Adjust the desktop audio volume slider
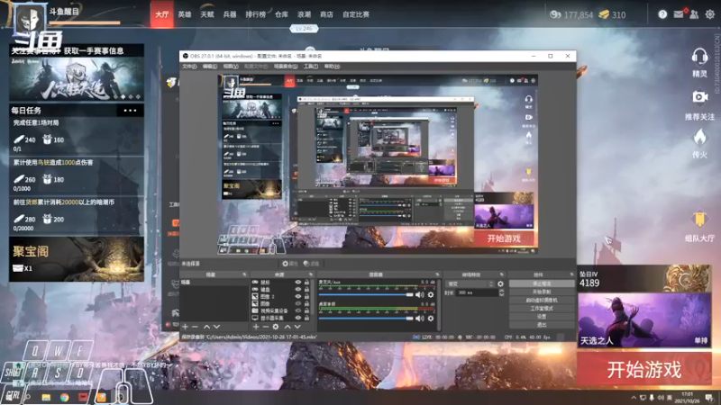The height and width of the screenshot is (405, 721). tap(366, 319)
